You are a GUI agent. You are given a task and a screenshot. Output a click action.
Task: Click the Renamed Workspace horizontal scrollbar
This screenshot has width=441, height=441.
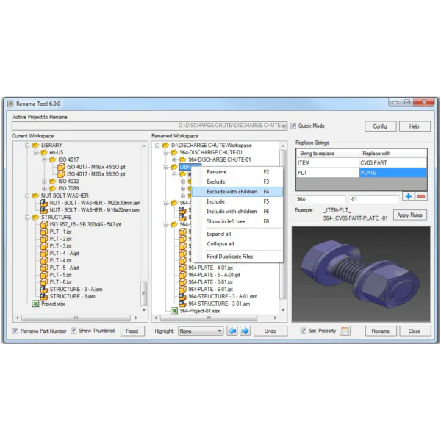click(x=215, y=318)
